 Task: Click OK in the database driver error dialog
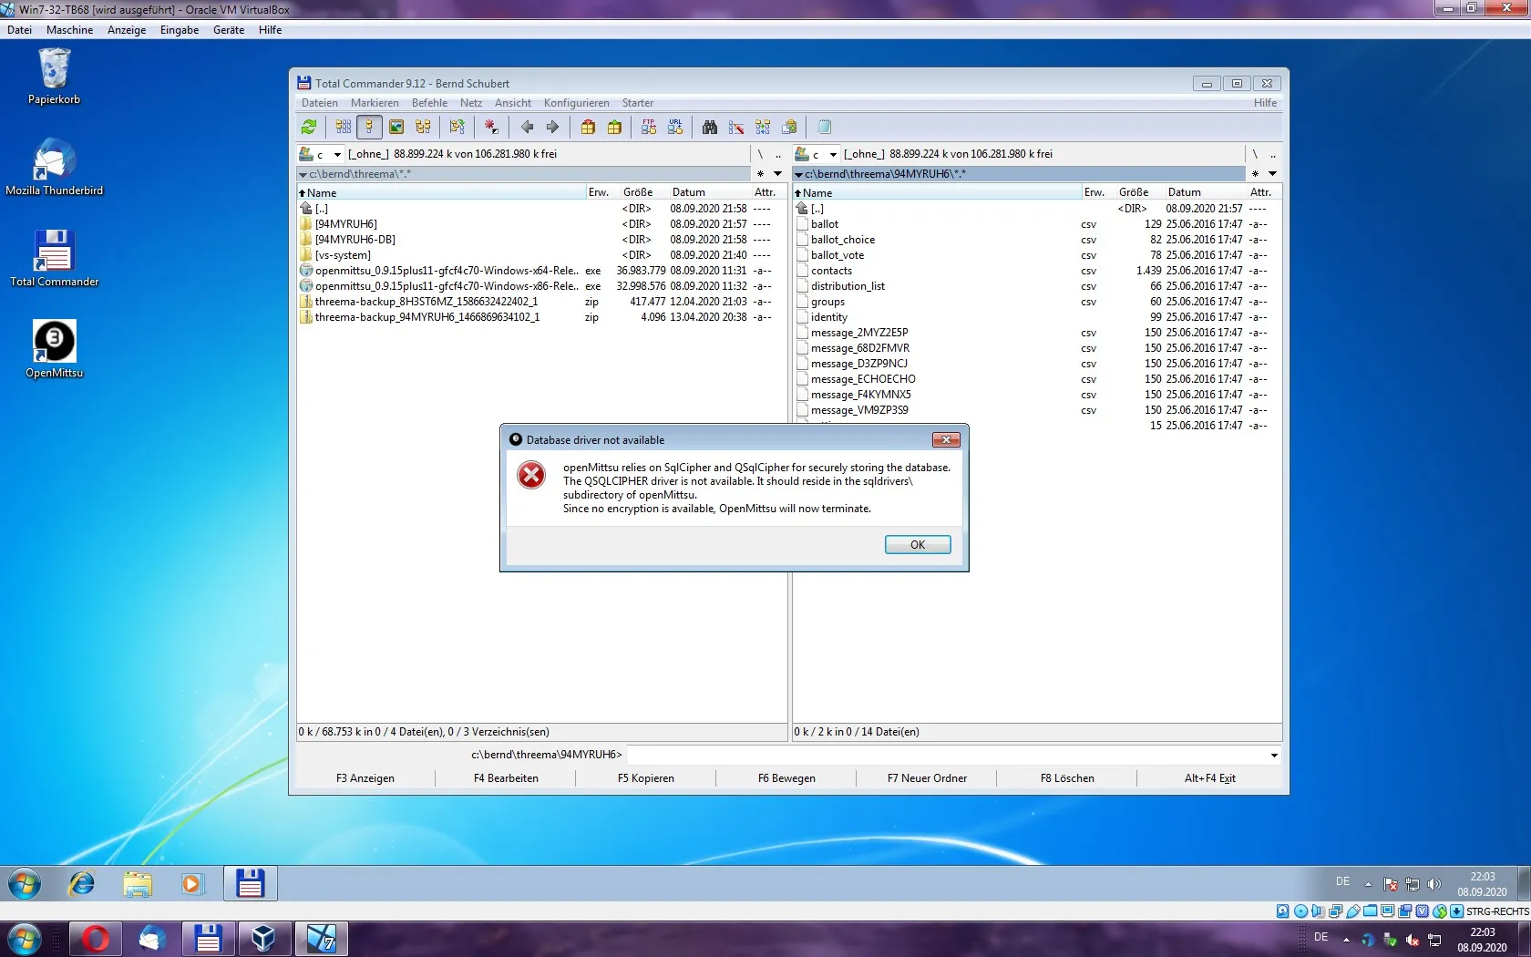[918, 544]
